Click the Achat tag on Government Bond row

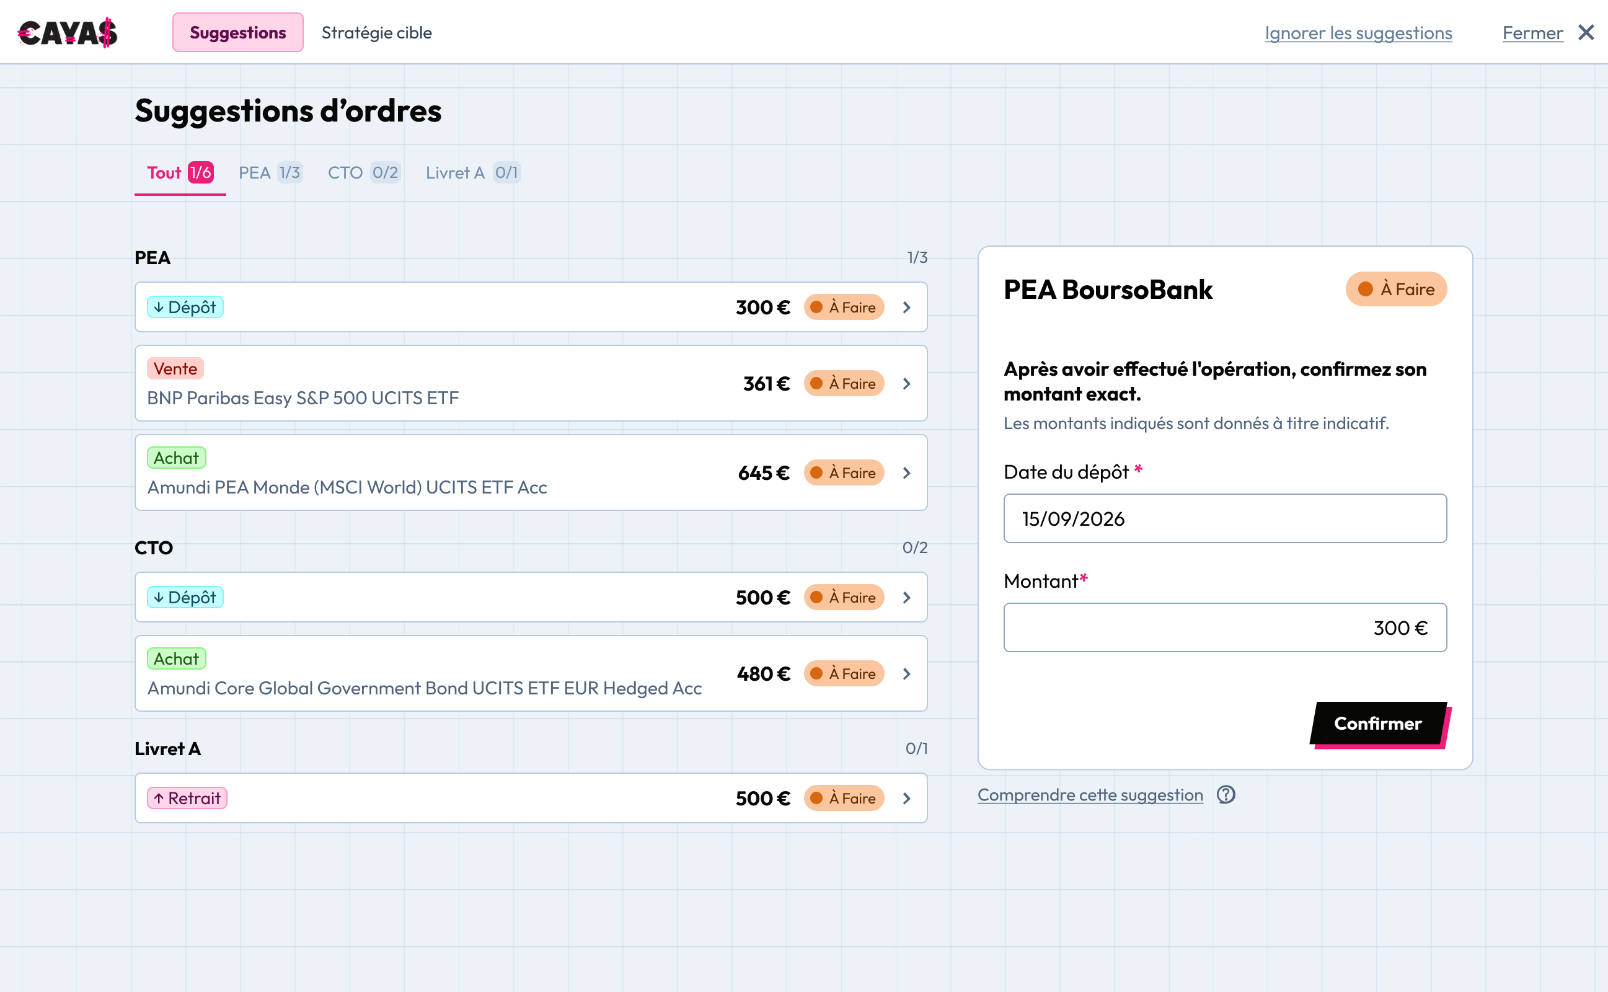[177, 658]
